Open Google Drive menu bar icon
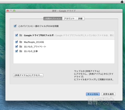The image size is (125, 110). pyautogui.click(x=122, y=2)
